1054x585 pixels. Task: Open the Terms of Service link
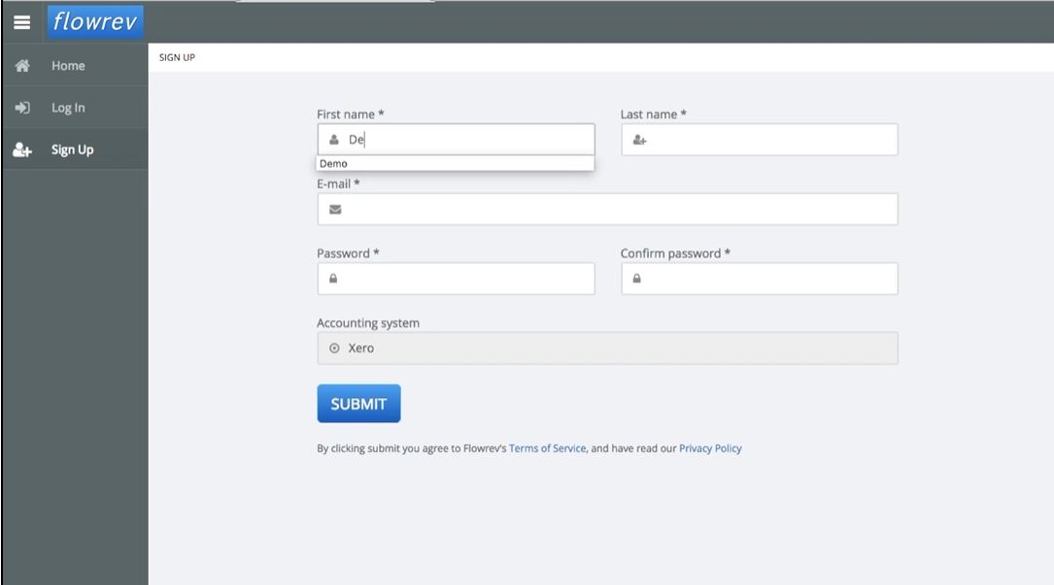(x=547, y=448)
